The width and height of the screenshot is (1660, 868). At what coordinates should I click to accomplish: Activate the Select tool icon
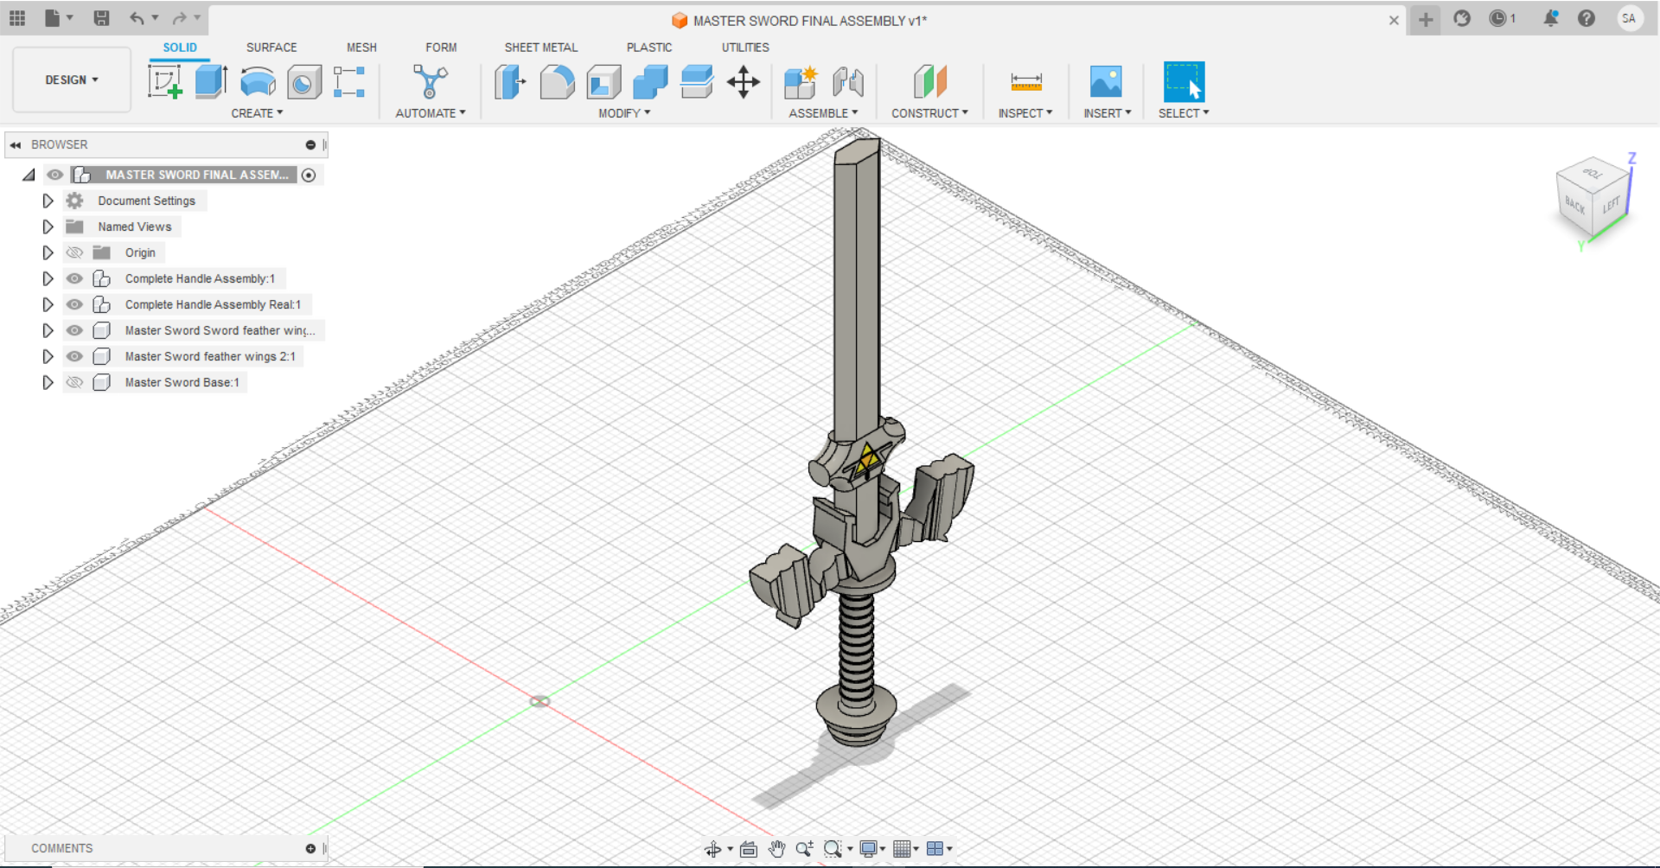tap(1184, 82)
